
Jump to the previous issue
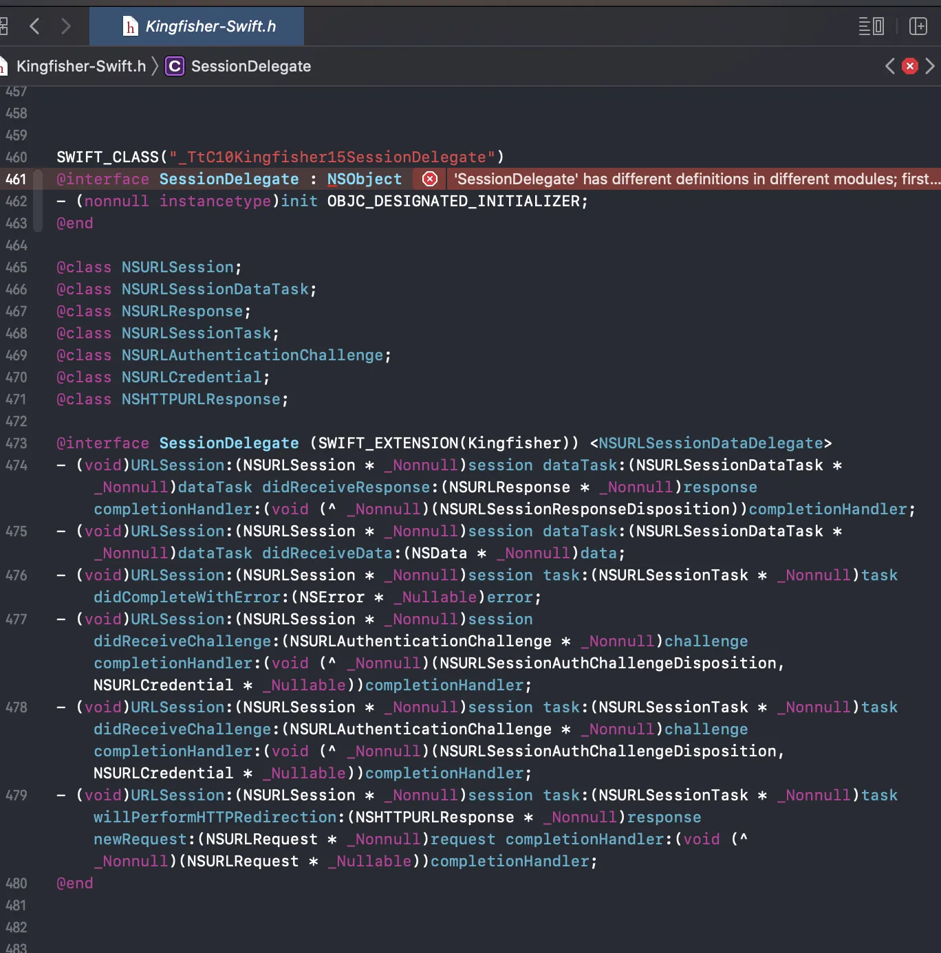tap(890, 66)
